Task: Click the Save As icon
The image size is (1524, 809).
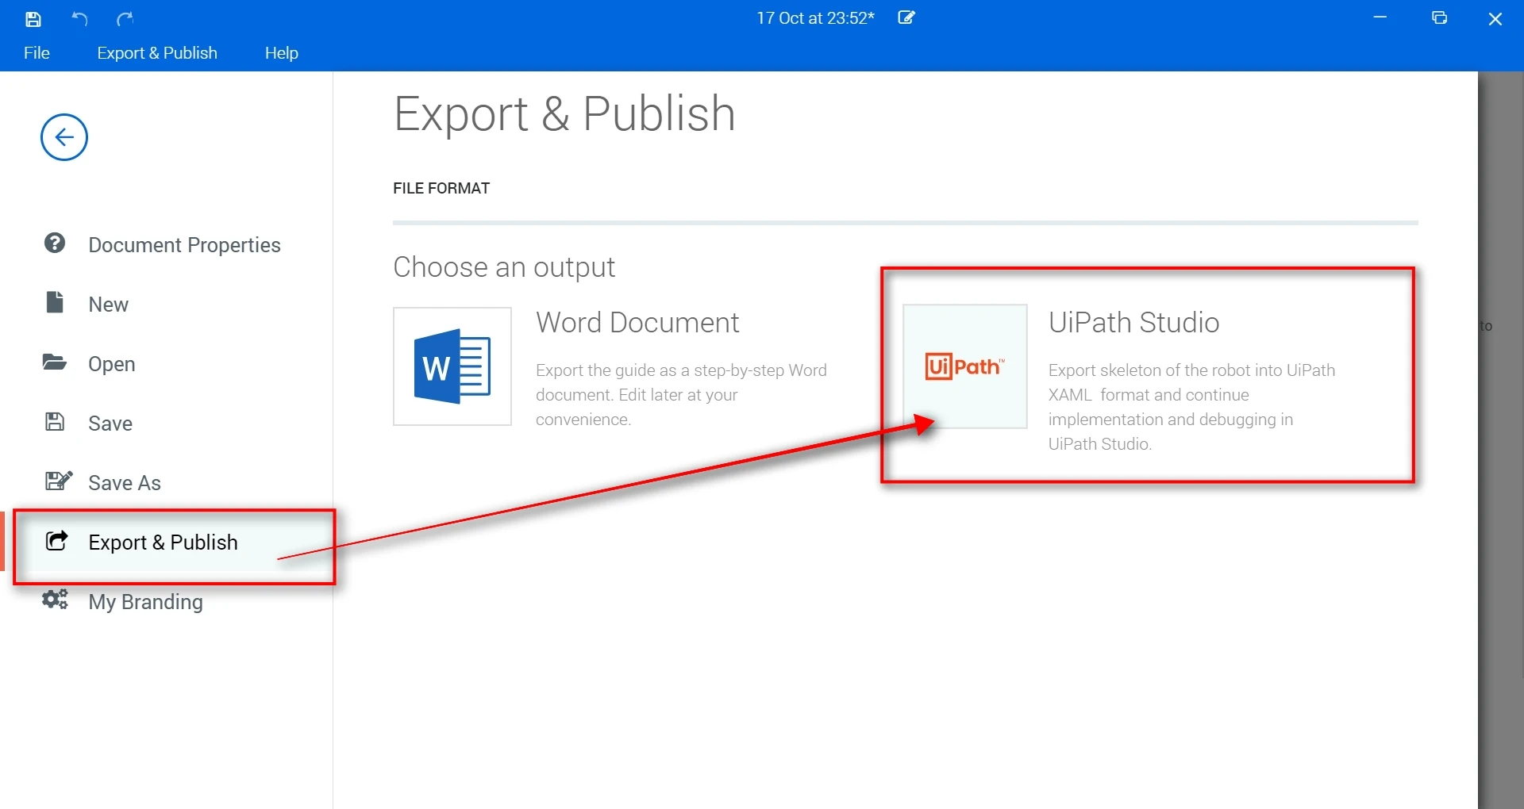Action: [59, 481]
